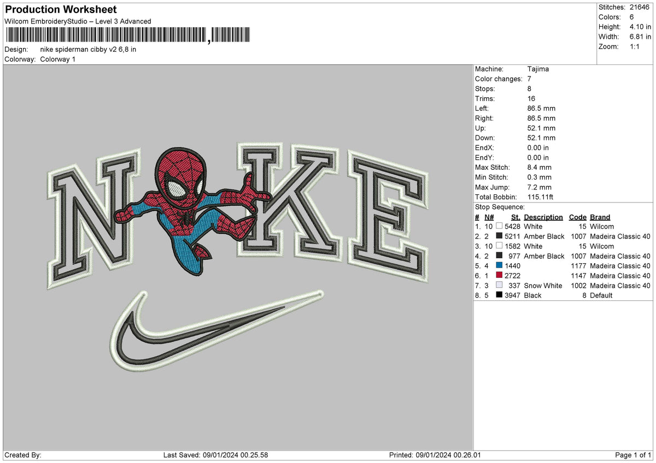Click code '1002' in the Snow White row

(x=578, y=285)
